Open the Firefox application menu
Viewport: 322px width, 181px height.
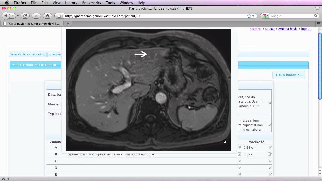pos(20,3)
